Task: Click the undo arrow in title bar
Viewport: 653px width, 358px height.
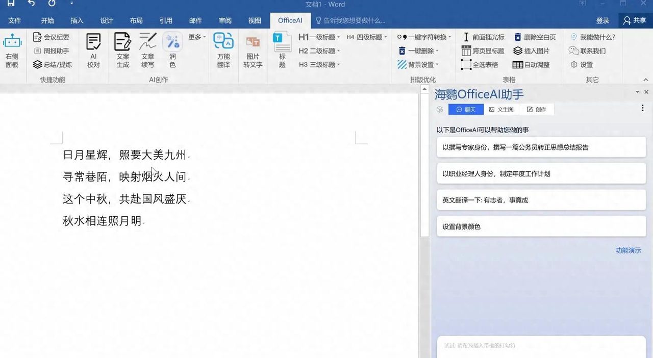Action: [x=32, y=4]
